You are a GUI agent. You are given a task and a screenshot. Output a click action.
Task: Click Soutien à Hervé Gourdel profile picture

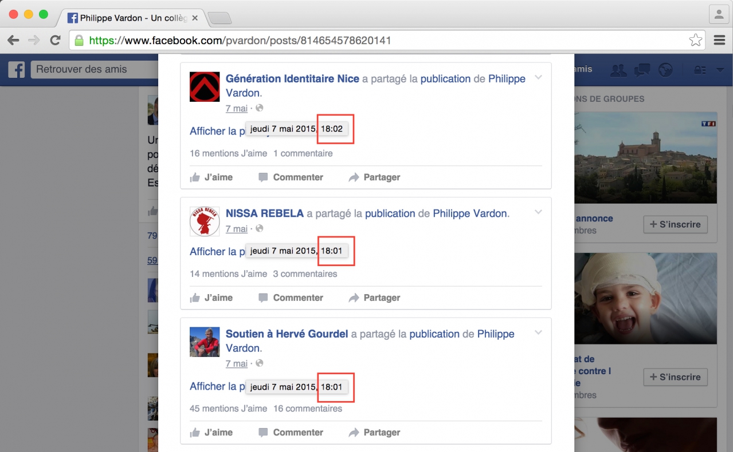205,342
